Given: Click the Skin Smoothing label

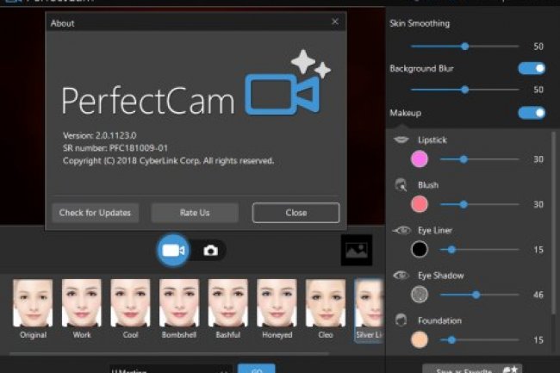Looking at the screenshot, I should 420,23.
